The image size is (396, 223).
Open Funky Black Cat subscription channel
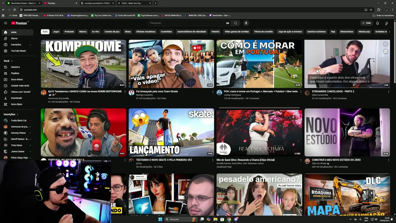[x=18, y=120]
